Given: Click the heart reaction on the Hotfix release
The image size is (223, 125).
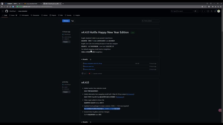Looking at the screenshot, I should pyautogui.click(x=90, y=73).
